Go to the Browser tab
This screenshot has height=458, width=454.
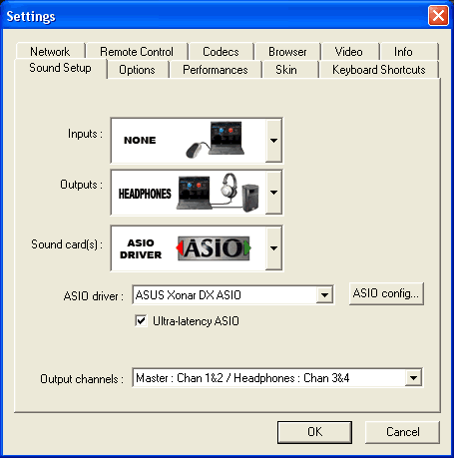click(x=287, y=52)
